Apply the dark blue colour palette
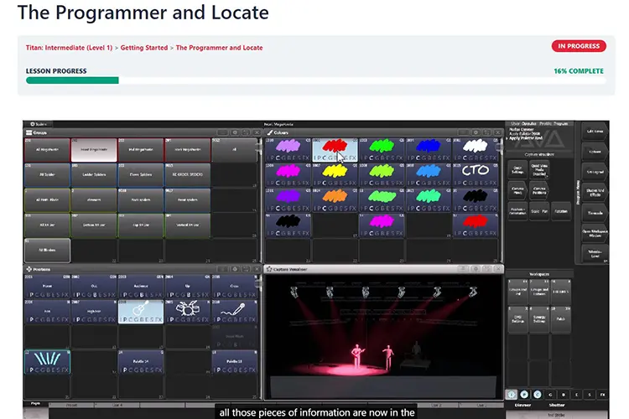 429,149
